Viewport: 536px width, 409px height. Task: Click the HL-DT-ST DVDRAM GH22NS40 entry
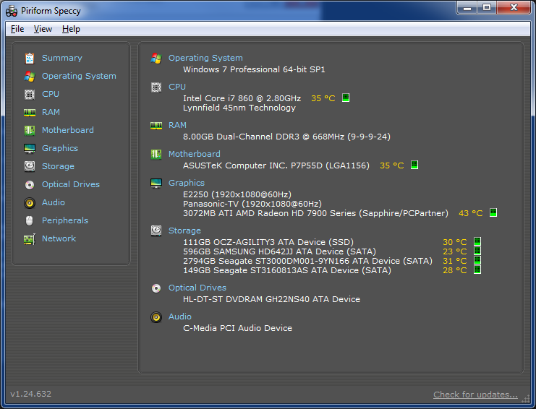point(271,299)
